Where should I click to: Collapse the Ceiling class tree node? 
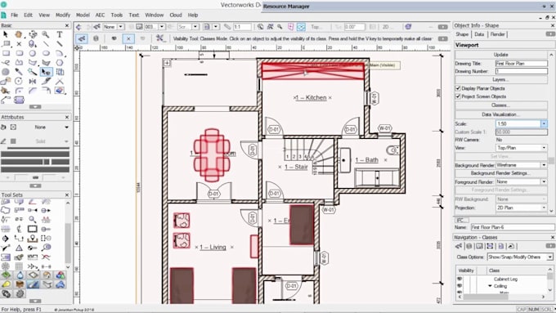(491, 286)
